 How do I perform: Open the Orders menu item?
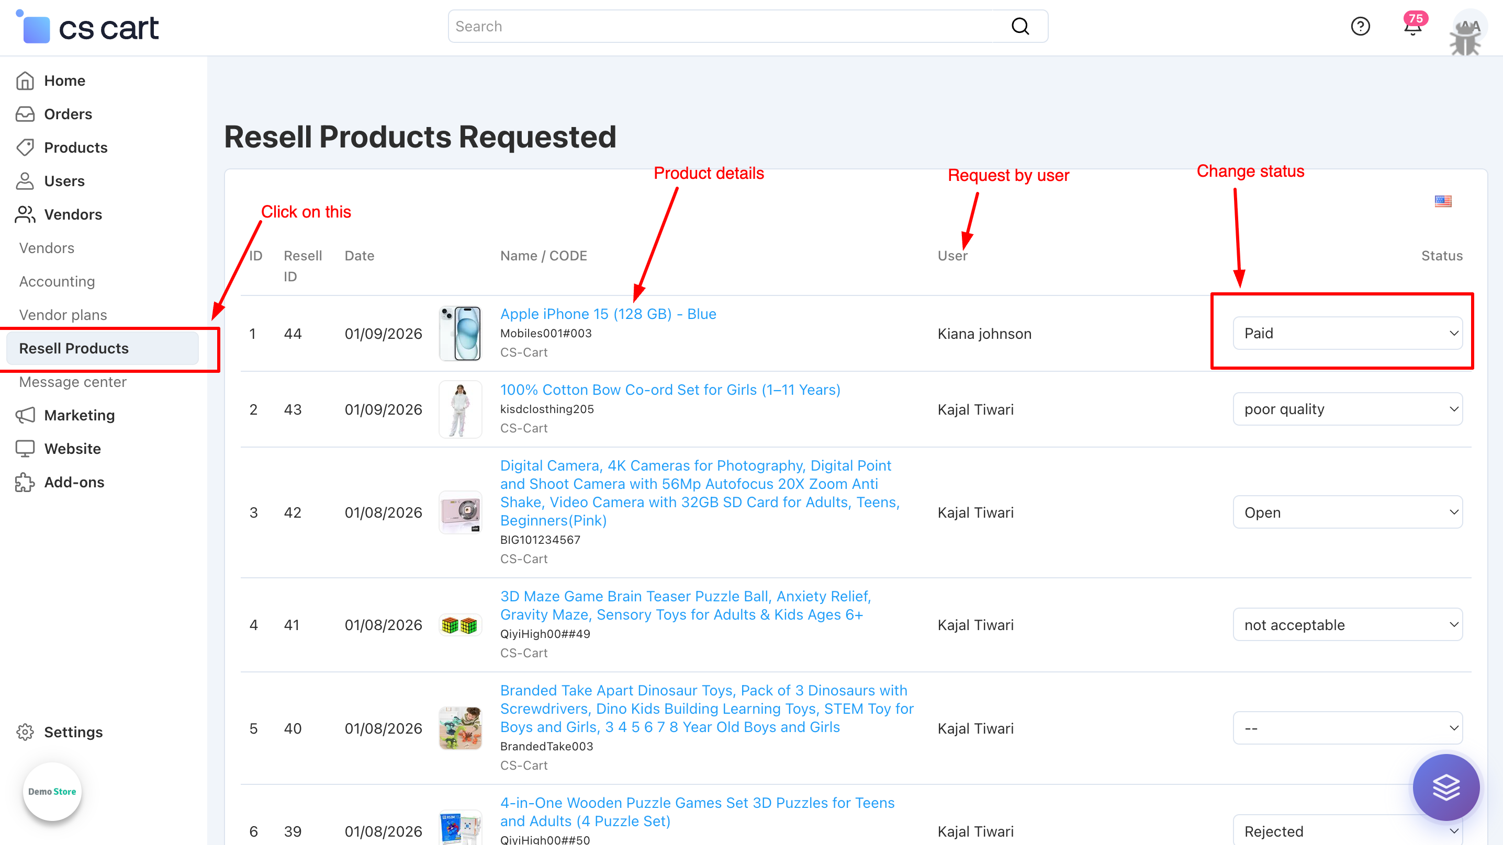pos(68,113)
